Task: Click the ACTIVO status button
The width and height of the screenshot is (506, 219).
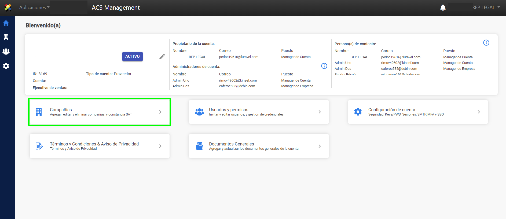Action: click(133, 56)
